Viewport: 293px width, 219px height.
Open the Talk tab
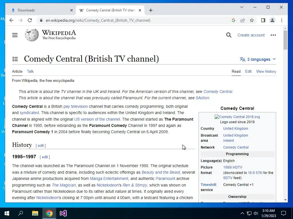[30, 71]
